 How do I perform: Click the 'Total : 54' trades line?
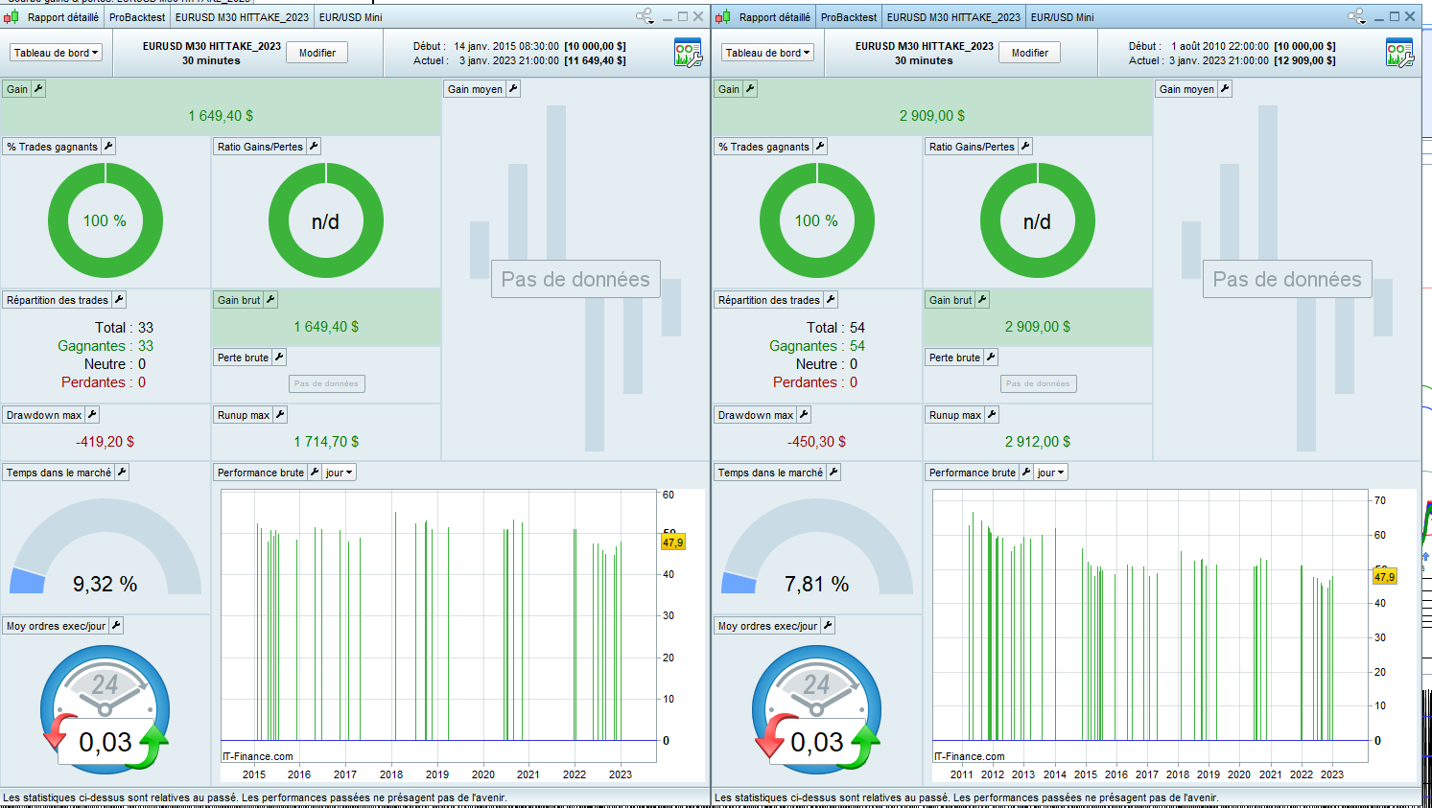(x=836, y=328)
